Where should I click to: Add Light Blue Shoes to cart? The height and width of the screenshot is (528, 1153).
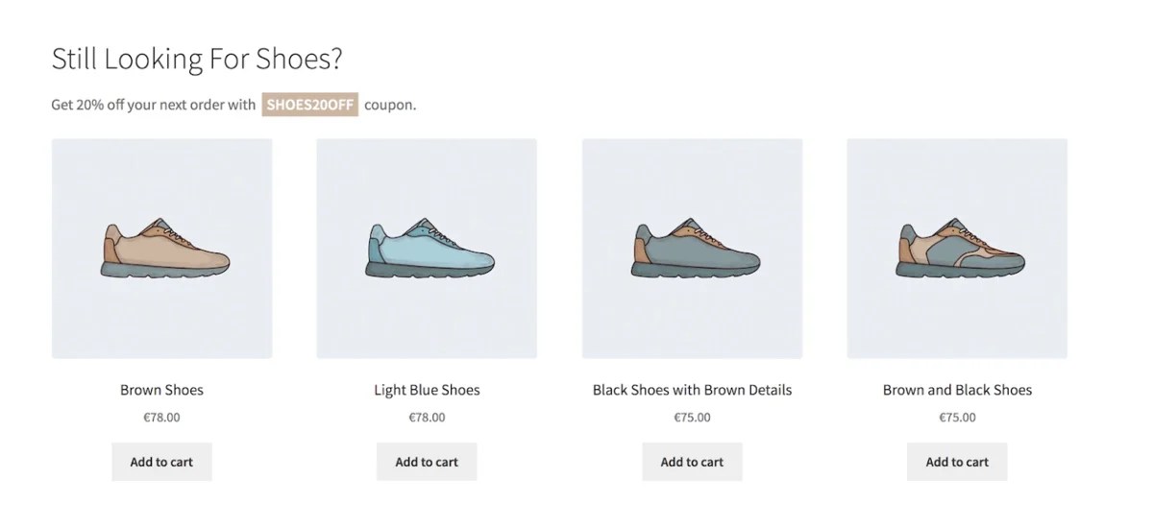click(427, 462)
